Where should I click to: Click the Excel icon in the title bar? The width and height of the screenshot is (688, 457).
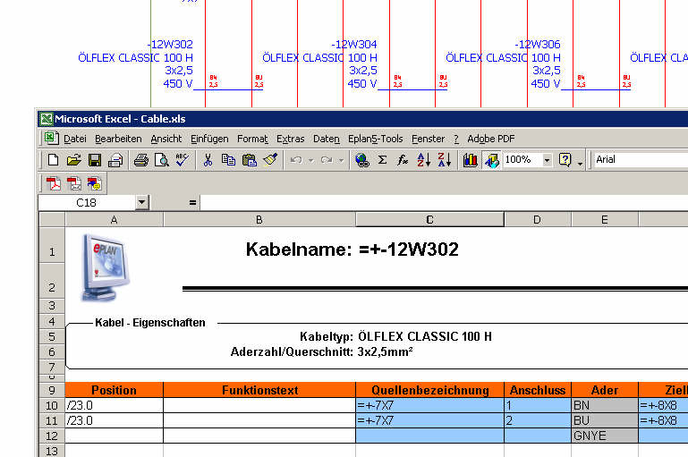click(x=46, y=119)
